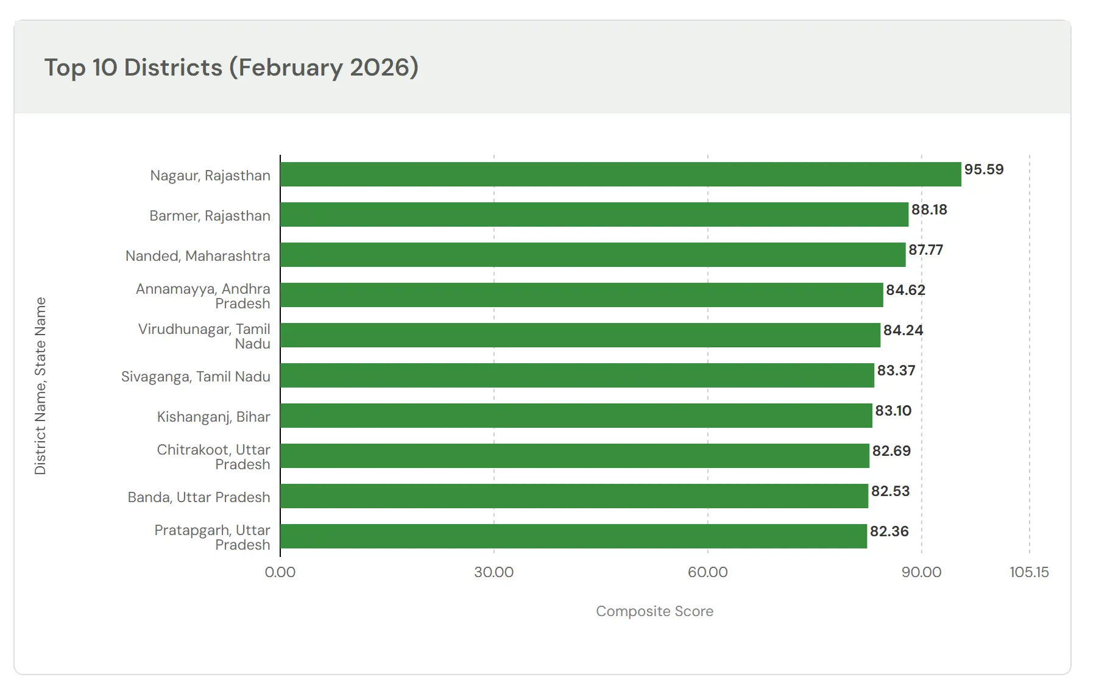Click the Top 10 Districts title
This screenshot has width=1096, height=688.
232,67
